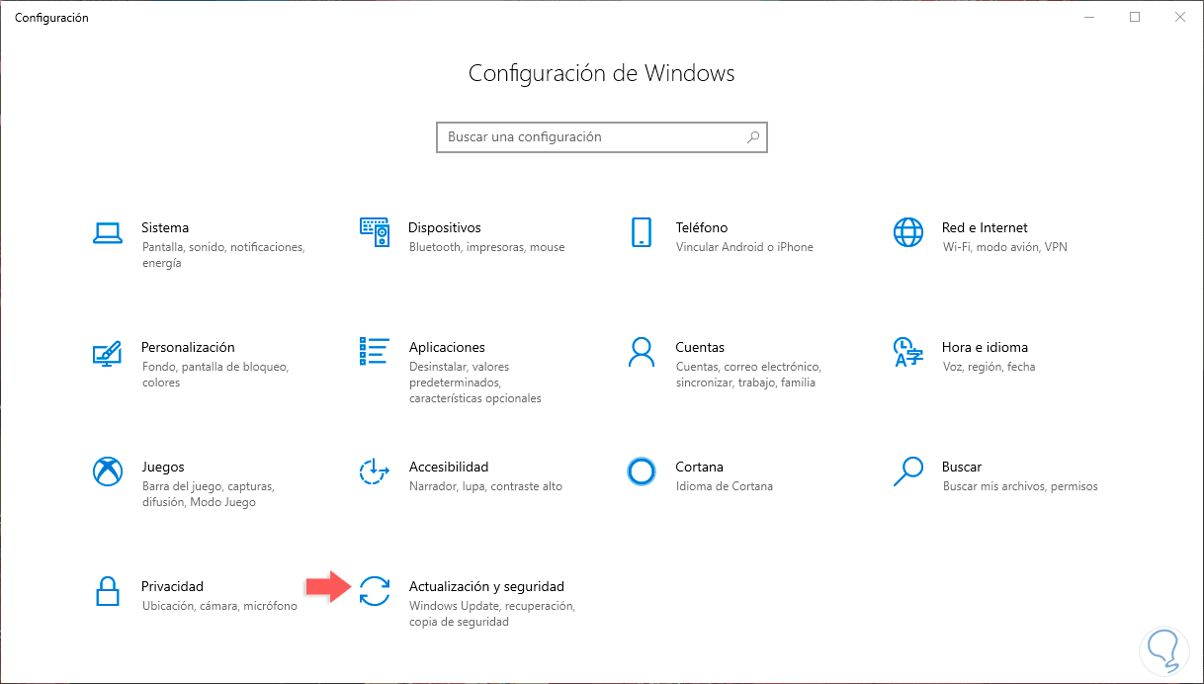Open the Personalización paintbrush icon
This screenshot has width=1204, height=684.
[107, 352]
